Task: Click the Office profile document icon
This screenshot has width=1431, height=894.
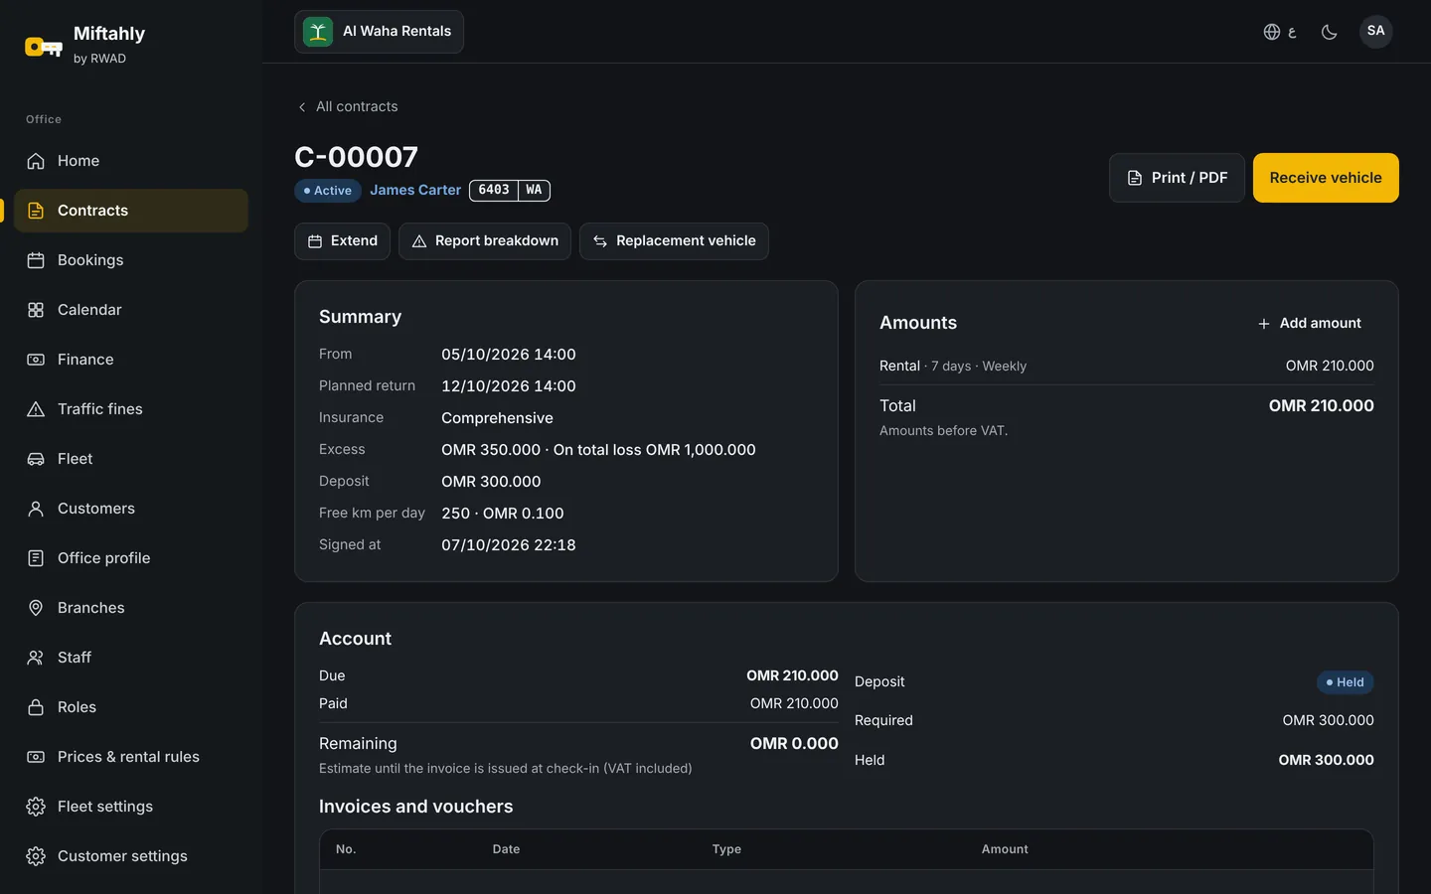Action: coord(36,558)
